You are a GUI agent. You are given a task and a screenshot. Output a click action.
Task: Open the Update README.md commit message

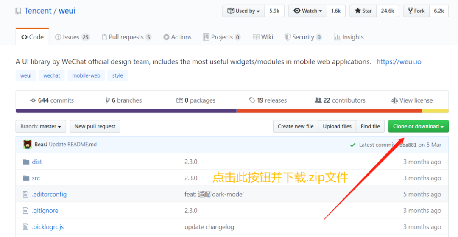73,145
